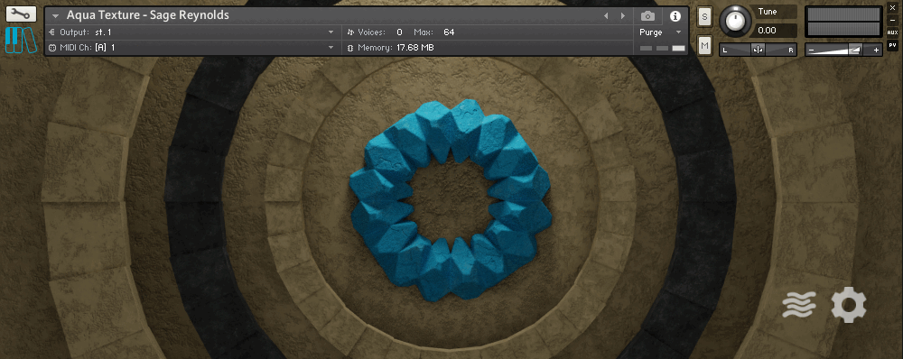Click the L/R pan slider handle
The image size is (903, 359).
(x=758, y=50)
